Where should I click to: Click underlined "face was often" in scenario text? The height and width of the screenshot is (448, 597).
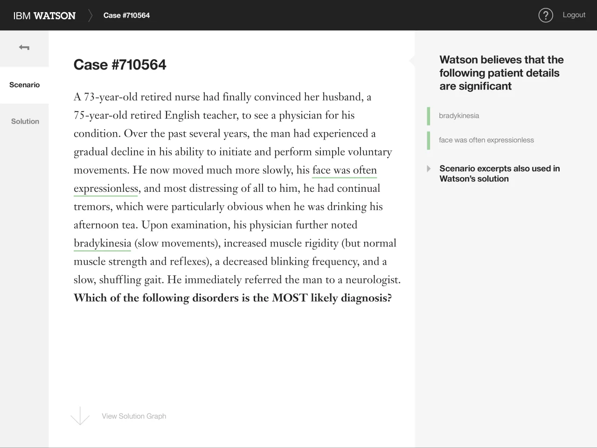tap(344, 170)
